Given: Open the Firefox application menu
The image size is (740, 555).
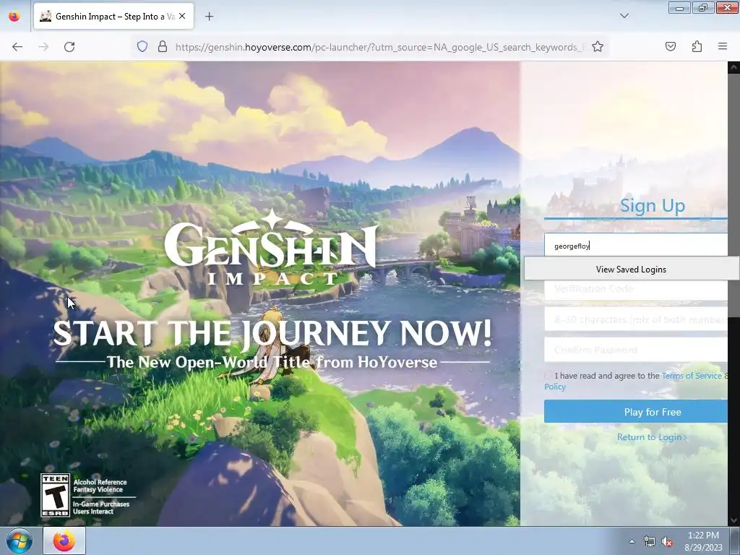Looking at the screenshot, I should tap(723, 46).
